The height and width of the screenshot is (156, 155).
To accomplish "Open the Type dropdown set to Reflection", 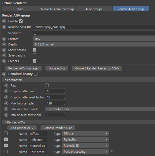I will (x=85, y=139).
